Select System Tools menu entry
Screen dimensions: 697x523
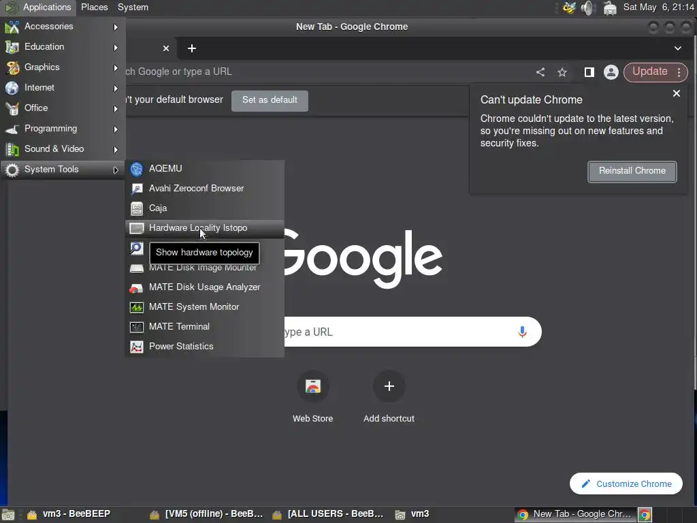coord(62,170)
